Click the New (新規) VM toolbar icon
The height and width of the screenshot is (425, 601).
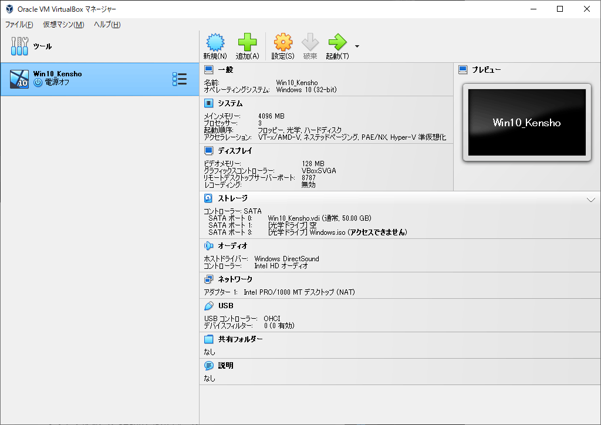pos(215,42)
